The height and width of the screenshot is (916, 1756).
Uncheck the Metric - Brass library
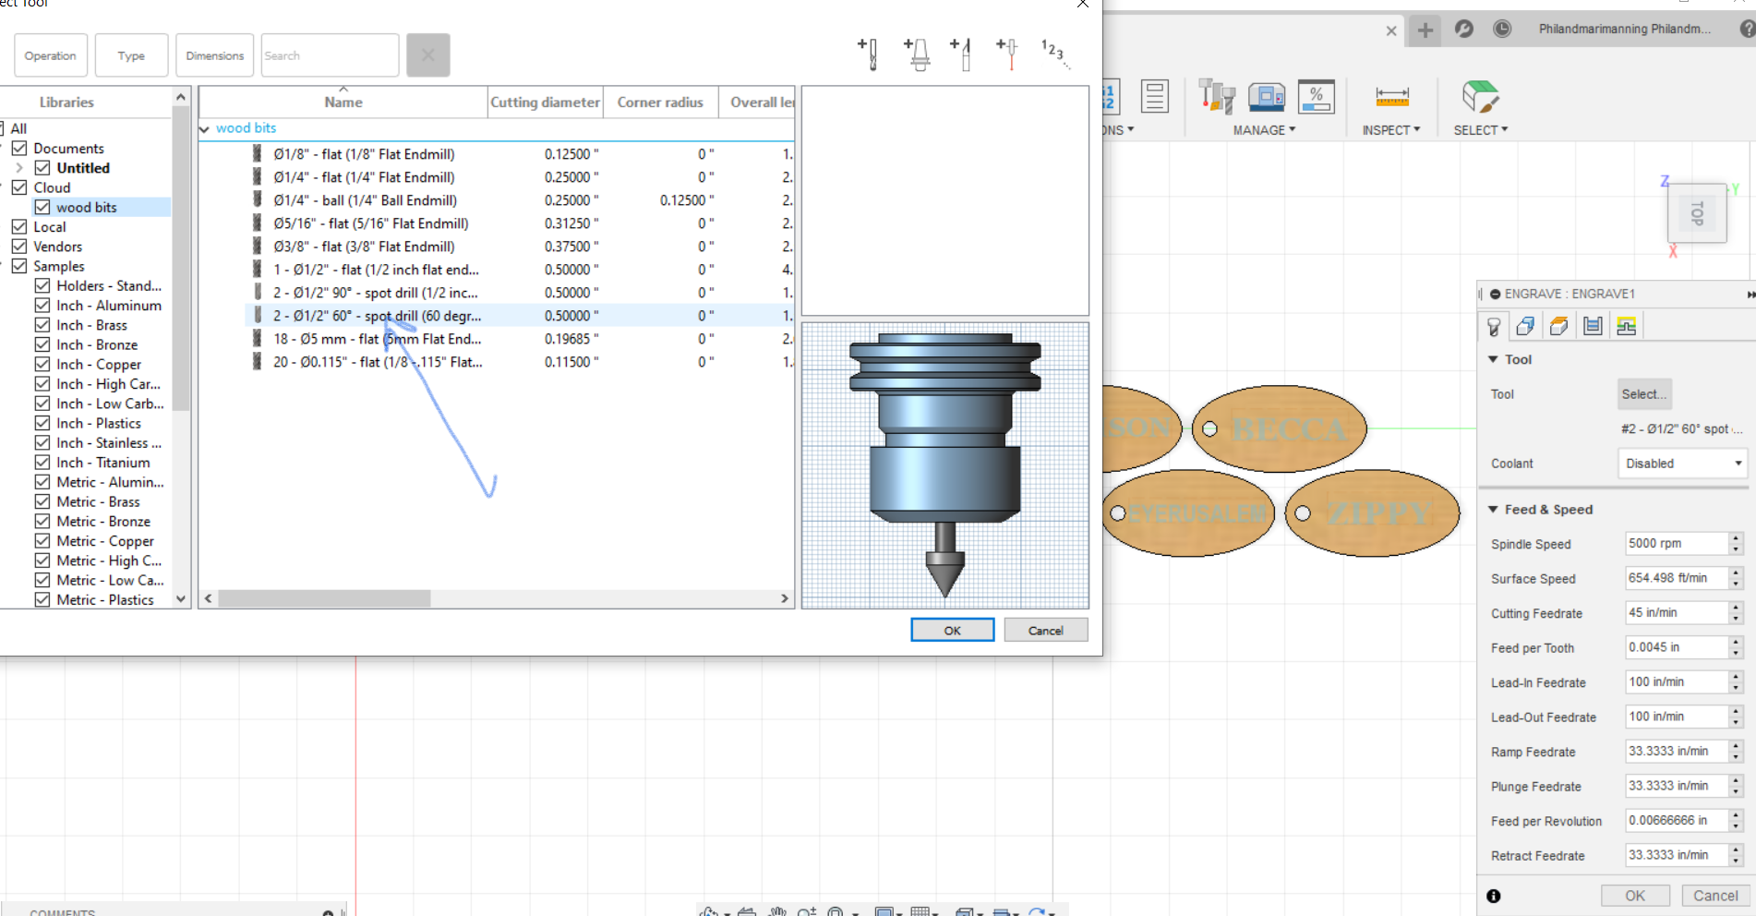tap(42, 500)
